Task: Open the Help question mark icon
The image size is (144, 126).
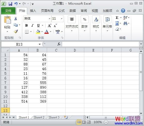Action: 123,11
